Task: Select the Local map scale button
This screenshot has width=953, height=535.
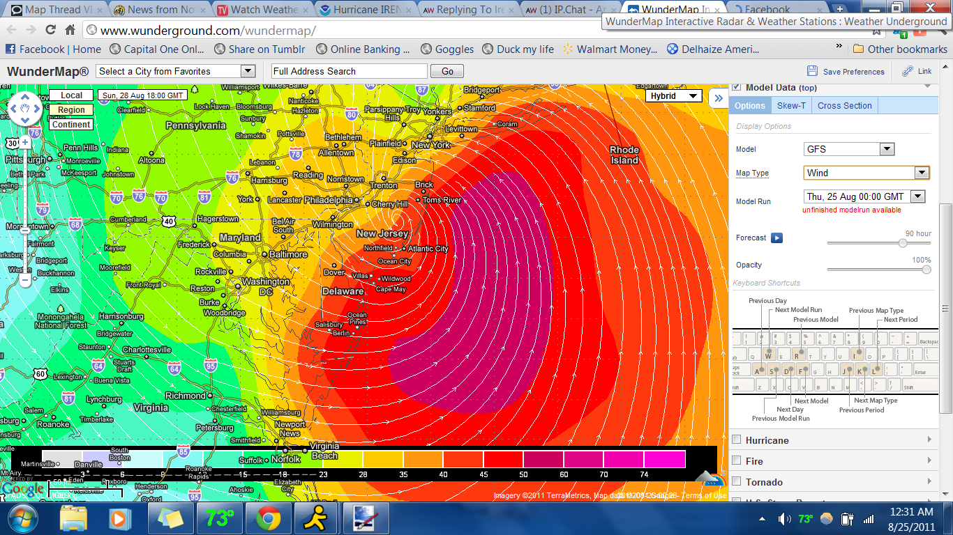Action: [x=71, y=95]
